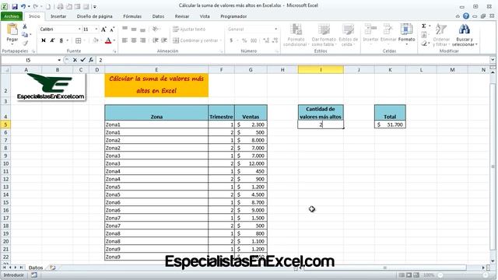The width and height of the screenshot is (498, 280).
Task: Open the font size 11 dropdown
Action: 96,30
